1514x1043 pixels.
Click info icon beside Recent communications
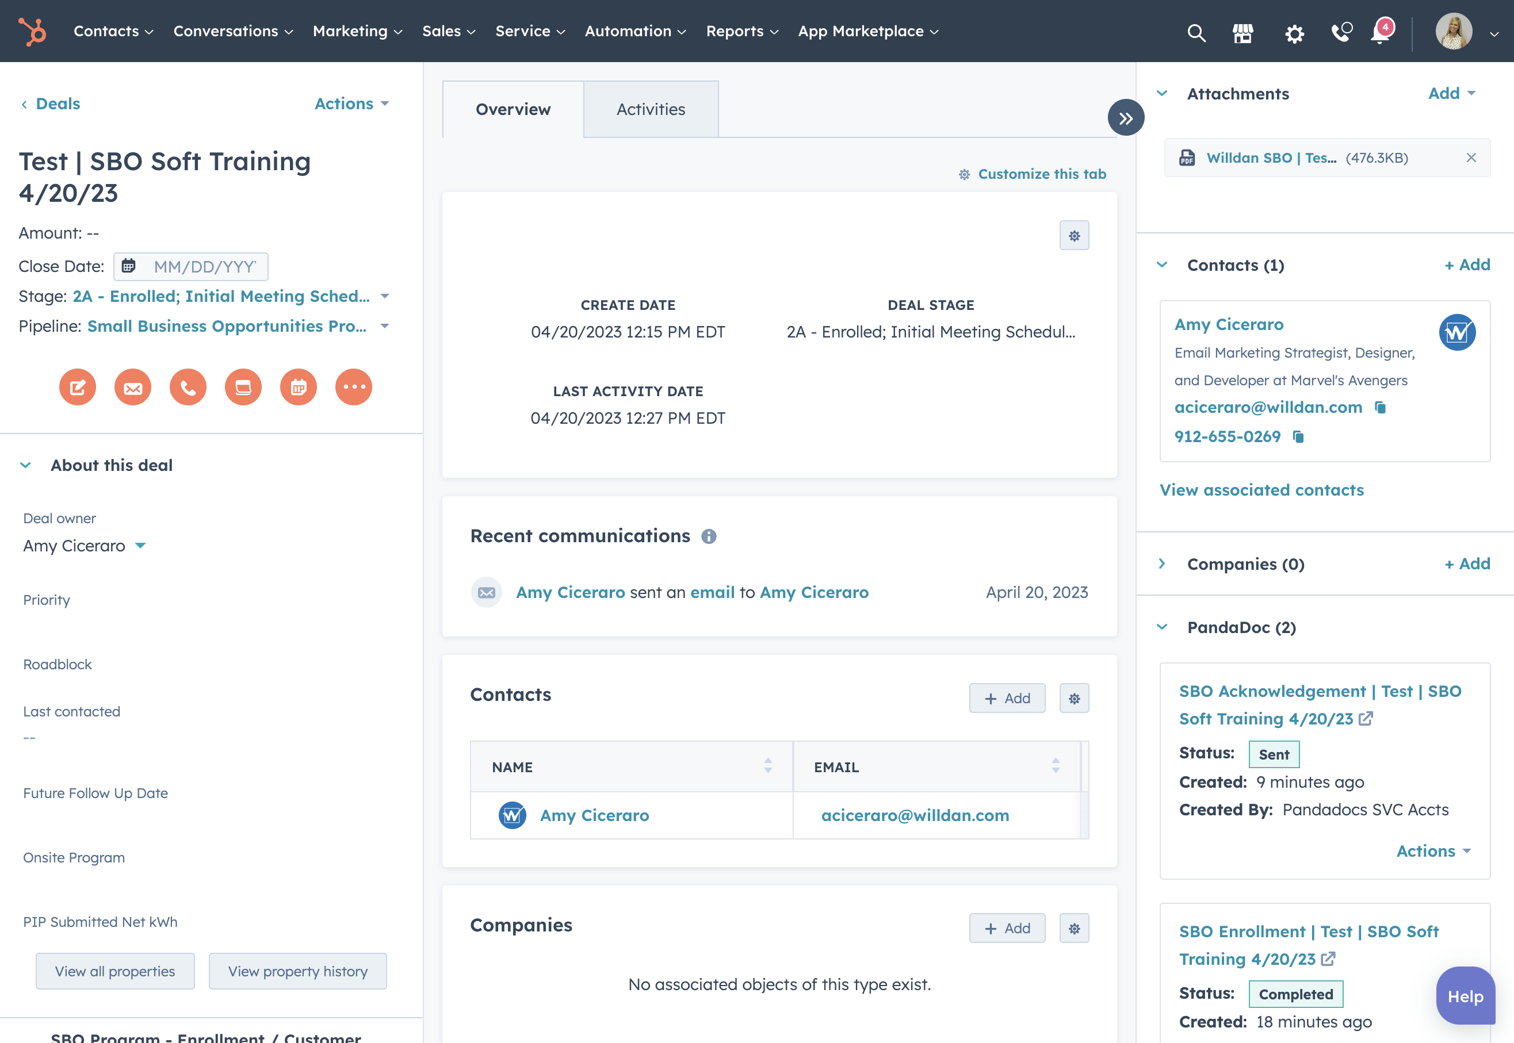click(x=709, y=536)
